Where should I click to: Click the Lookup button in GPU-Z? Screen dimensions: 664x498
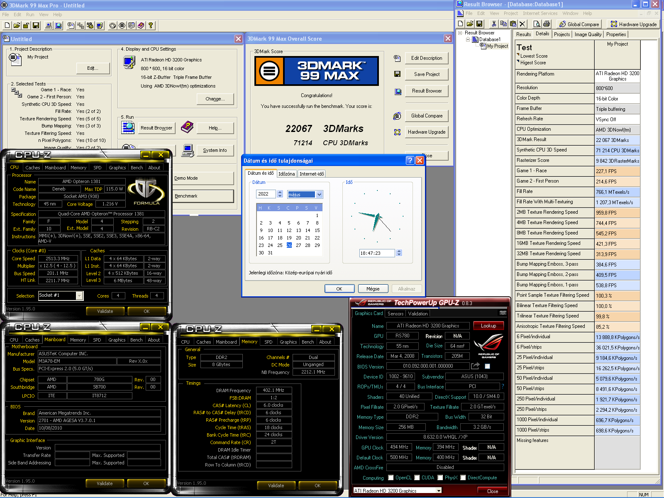(488, 326)
